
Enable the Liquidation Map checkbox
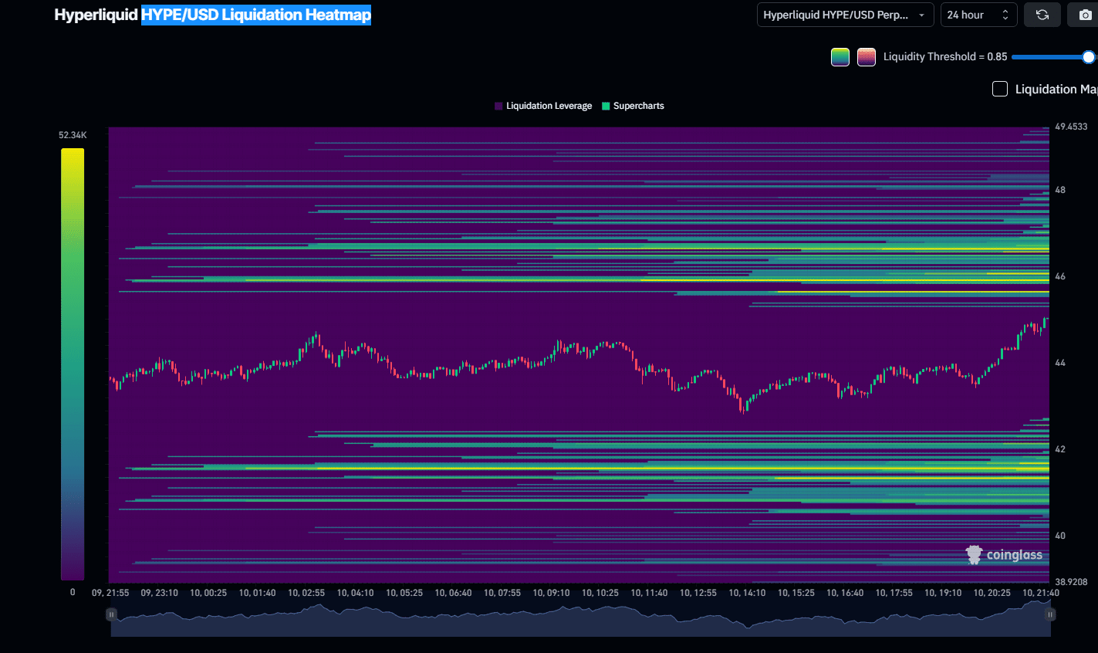coord(999,89)
